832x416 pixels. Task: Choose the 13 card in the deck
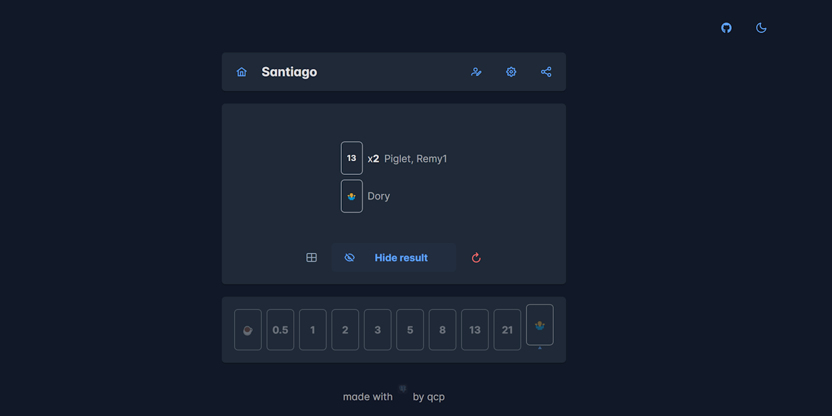pyautogui.click(x=475, y=330)
